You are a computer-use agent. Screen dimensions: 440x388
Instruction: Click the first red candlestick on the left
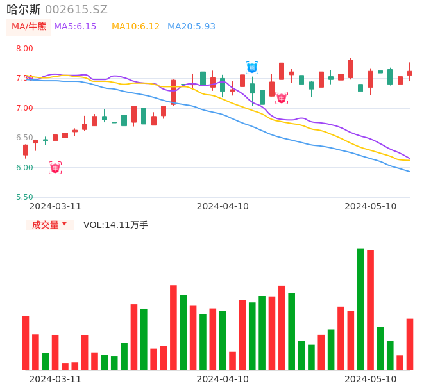click(26, 150)
